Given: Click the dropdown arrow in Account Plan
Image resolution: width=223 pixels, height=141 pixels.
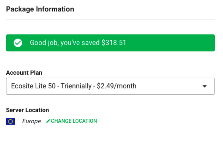Looking at the screenshot, I should tap(205, 86).
